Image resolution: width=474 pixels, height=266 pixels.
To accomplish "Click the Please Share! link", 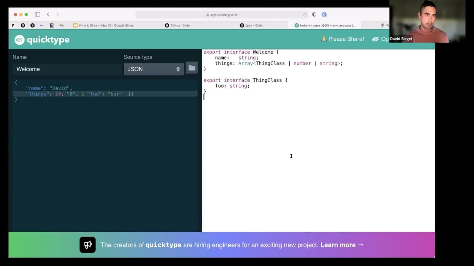I will [342, 39].
